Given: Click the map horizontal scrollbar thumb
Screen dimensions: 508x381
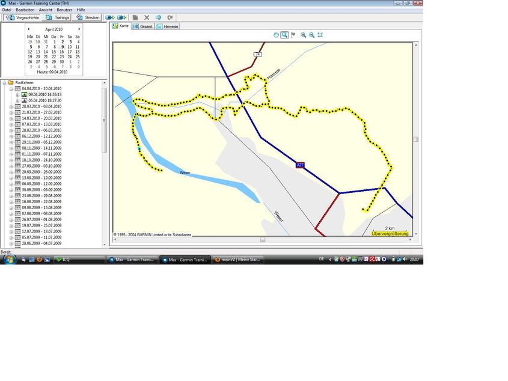Looking at the screenshot, I should point(262,240).
